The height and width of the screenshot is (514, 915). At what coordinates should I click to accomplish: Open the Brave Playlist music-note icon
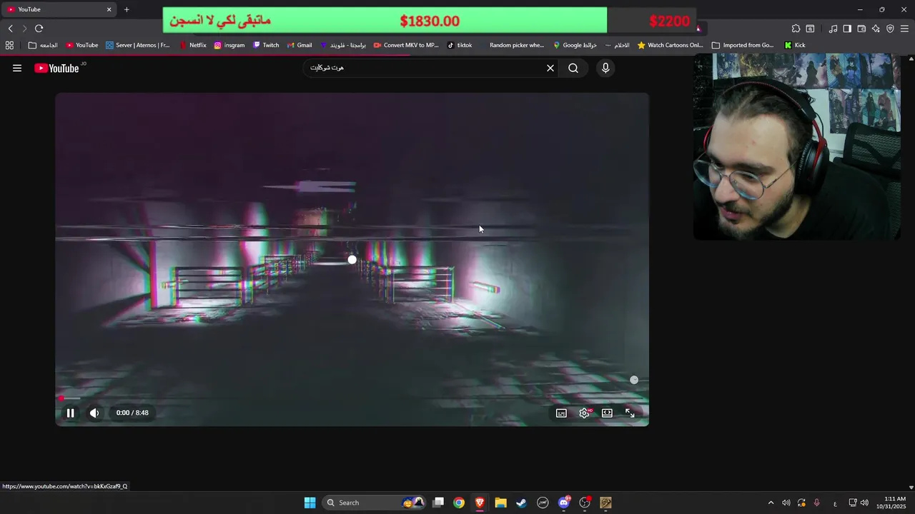[x=833, y=29]
